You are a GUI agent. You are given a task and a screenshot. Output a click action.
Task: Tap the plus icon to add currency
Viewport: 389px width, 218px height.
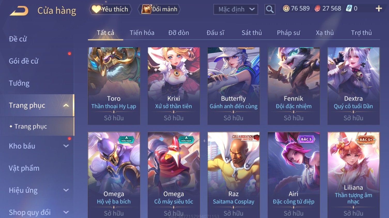click(379, 9)
